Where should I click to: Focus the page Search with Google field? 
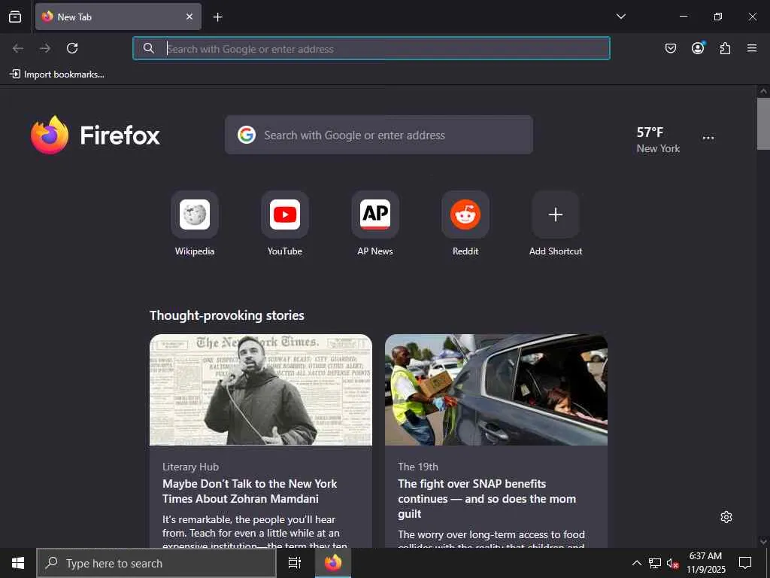pyautogui.click(x=379, y=135)
